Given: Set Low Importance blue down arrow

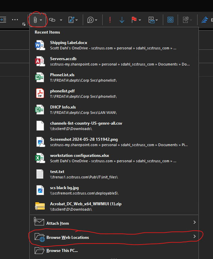Looking at the screenshot, I should (x=122, y=20).
